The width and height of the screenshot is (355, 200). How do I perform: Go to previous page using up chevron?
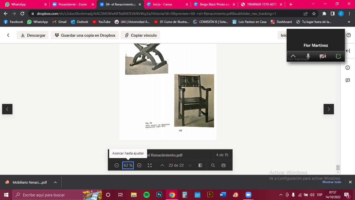(162, 165)
